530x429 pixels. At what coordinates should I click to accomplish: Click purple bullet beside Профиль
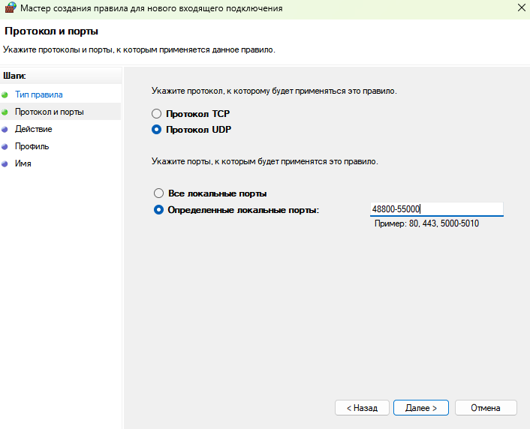coord(5,146)
